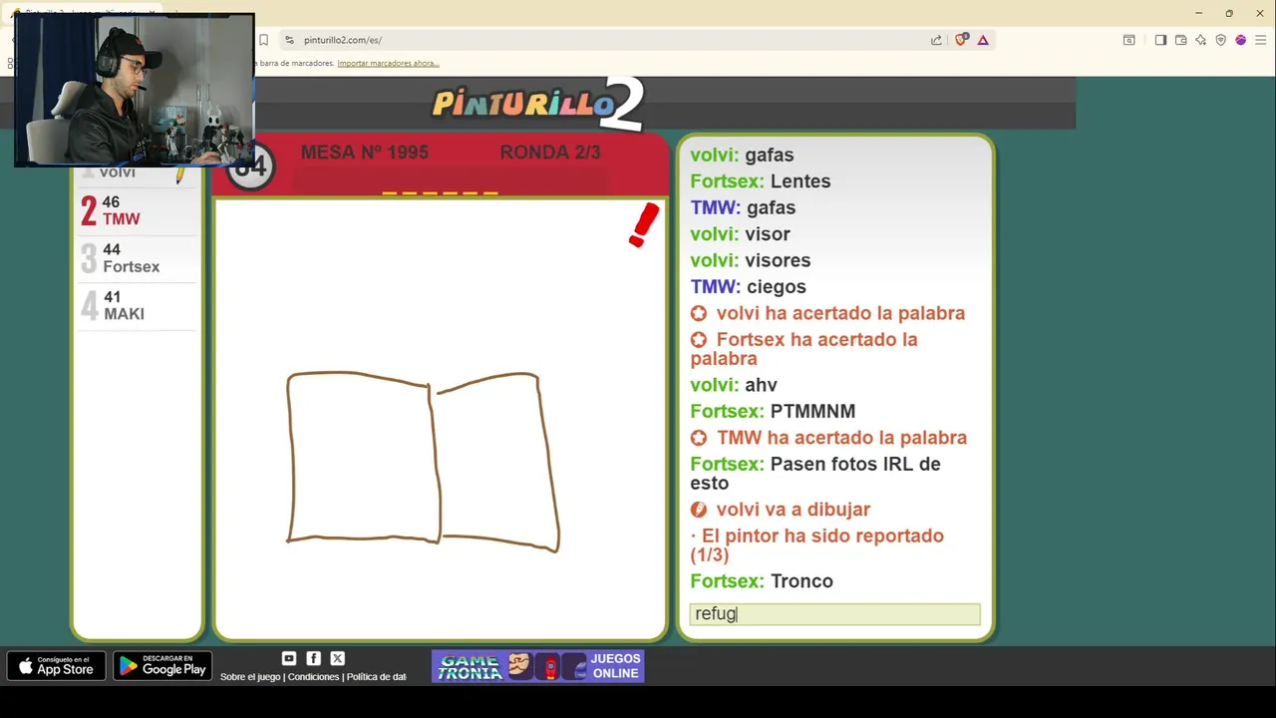Click the Brave Rewards triangle icon
Viewport: 1276px width, 718px height.
pos(983,40)
